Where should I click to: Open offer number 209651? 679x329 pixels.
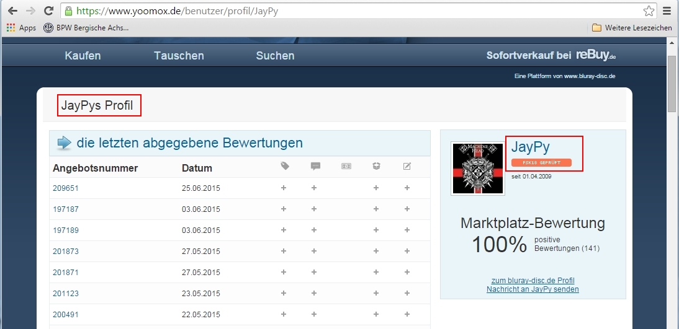[x=66, y=188]
